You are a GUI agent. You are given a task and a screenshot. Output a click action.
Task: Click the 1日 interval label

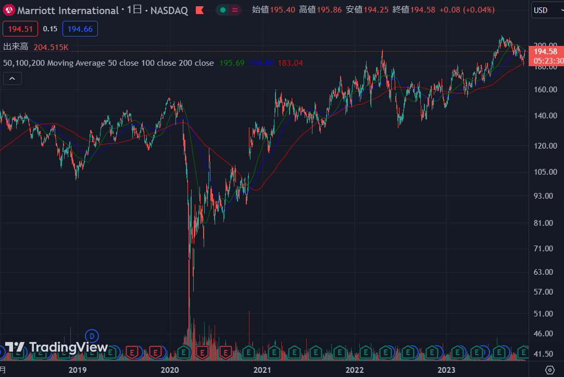coord(134,10)
